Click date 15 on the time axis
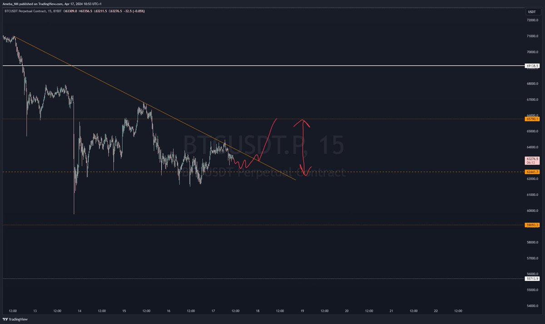 tap(124, 311)
